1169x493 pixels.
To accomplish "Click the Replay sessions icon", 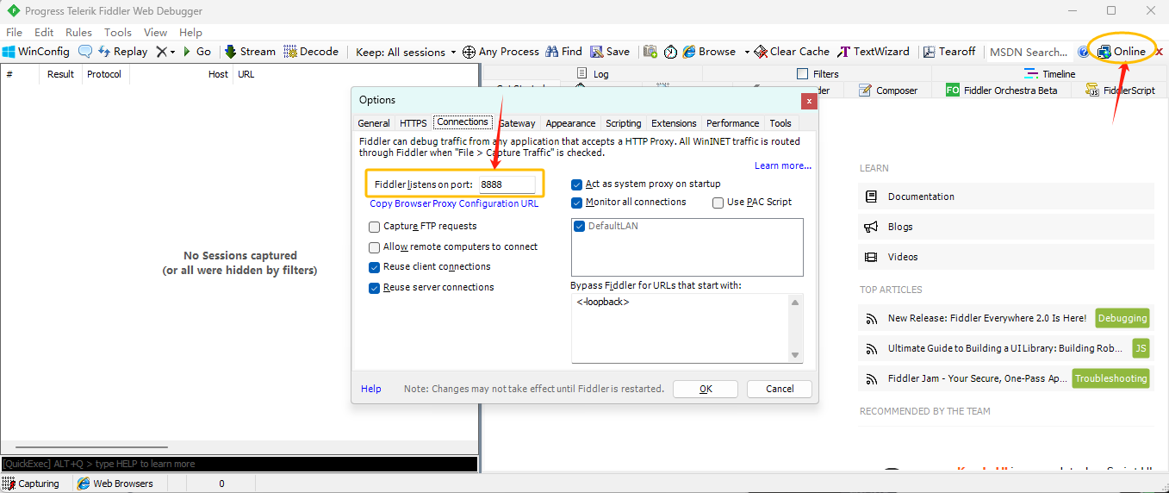I will 104,52.
